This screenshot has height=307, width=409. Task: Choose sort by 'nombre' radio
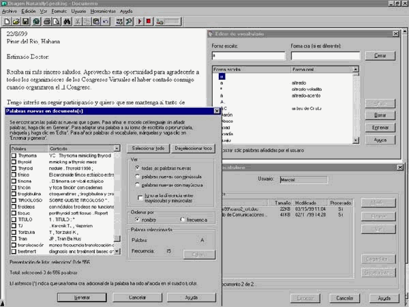tap(137, 220)
